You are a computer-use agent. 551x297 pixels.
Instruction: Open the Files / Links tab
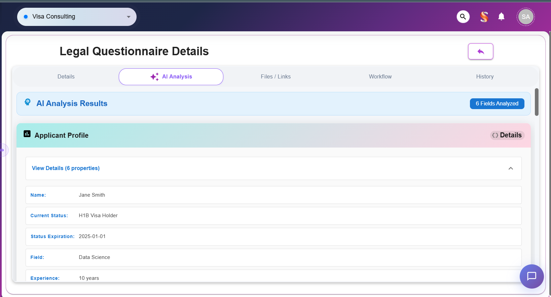click(275, 77)
